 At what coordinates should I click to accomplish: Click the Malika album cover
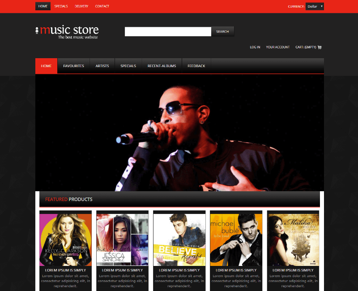[293, 240]
